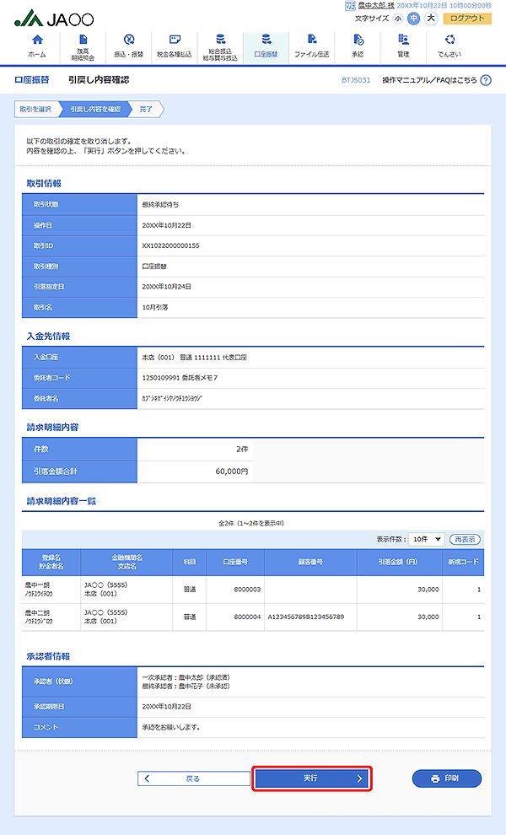The width and height of the screenshot is (506, 835).
Task: Open 税金各種払込 tax payment menu
Action: tap(175, 46)
